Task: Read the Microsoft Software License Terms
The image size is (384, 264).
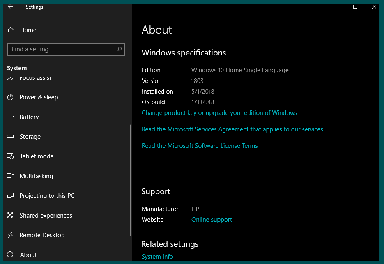Action: [200, 146]
